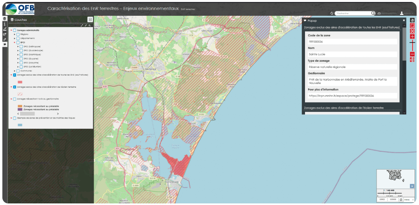Collapse the overview mini-map with arrow button

[x=412, y=186]
